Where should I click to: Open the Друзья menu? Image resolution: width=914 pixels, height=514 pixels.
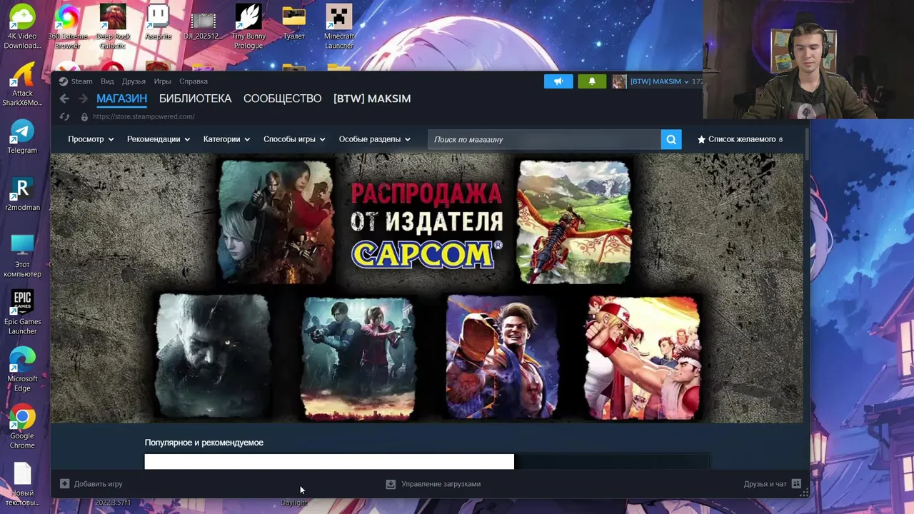tap(134, 81)
